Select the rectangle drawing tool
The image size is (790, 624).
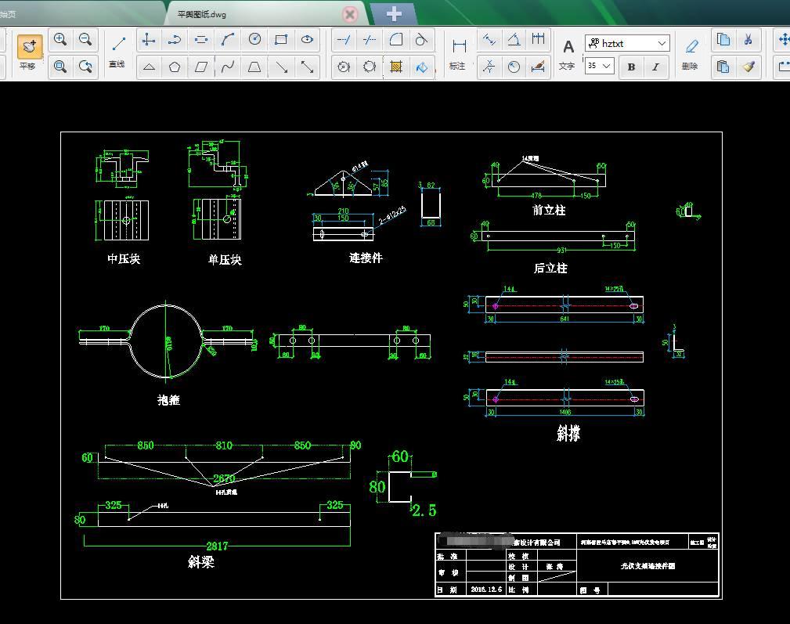click(x=281, y=40)
